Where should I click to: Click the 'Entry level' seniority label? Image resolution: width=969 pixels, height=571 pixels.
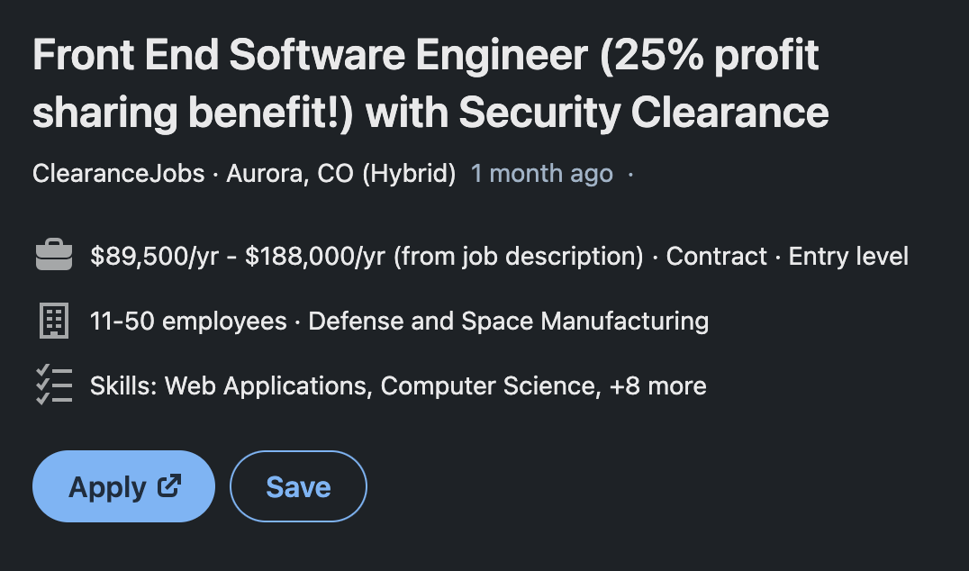[847, 256]
